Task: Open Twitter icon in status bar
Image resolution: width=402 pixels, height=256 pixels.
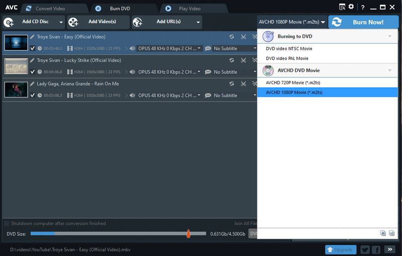Action: click(365, 249)
